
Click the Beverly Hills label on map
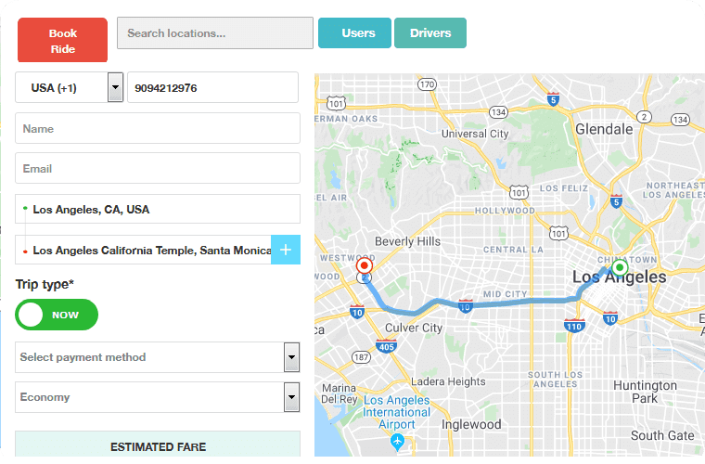407,241
